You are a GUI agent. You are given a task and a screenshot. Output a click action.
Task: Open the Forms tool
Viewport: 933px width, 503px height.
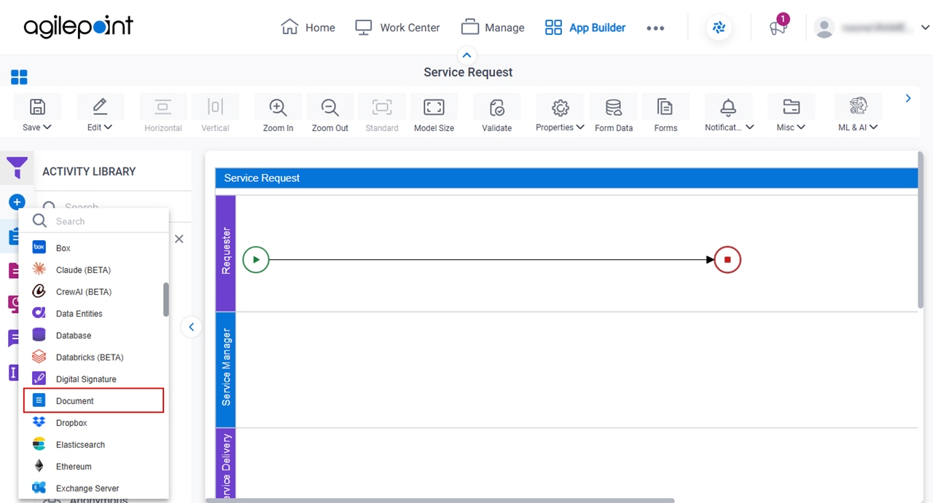pos(665,114)
